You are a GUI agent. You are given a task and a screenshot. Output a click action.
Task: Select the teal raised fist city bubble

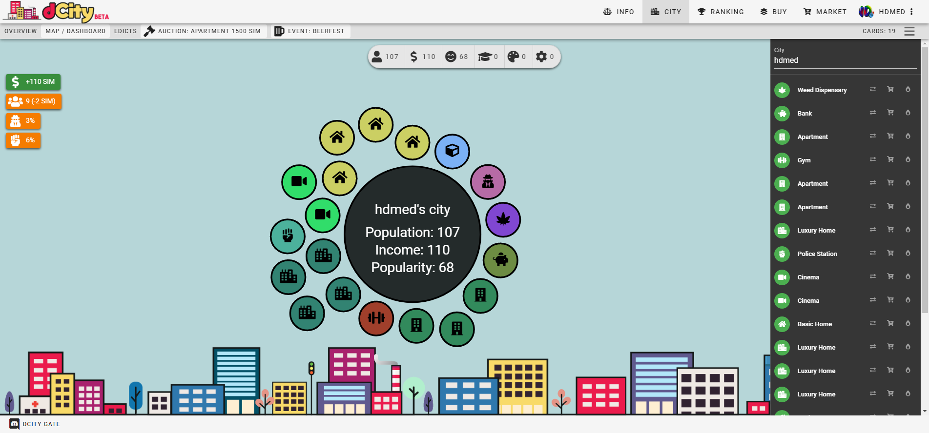[288, 236]
